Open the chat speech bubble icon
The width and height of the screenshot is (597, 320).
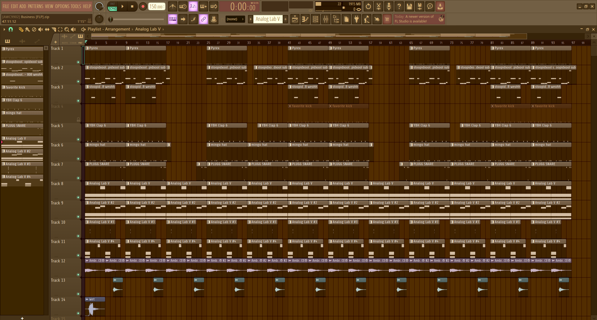tap(430, 6)
